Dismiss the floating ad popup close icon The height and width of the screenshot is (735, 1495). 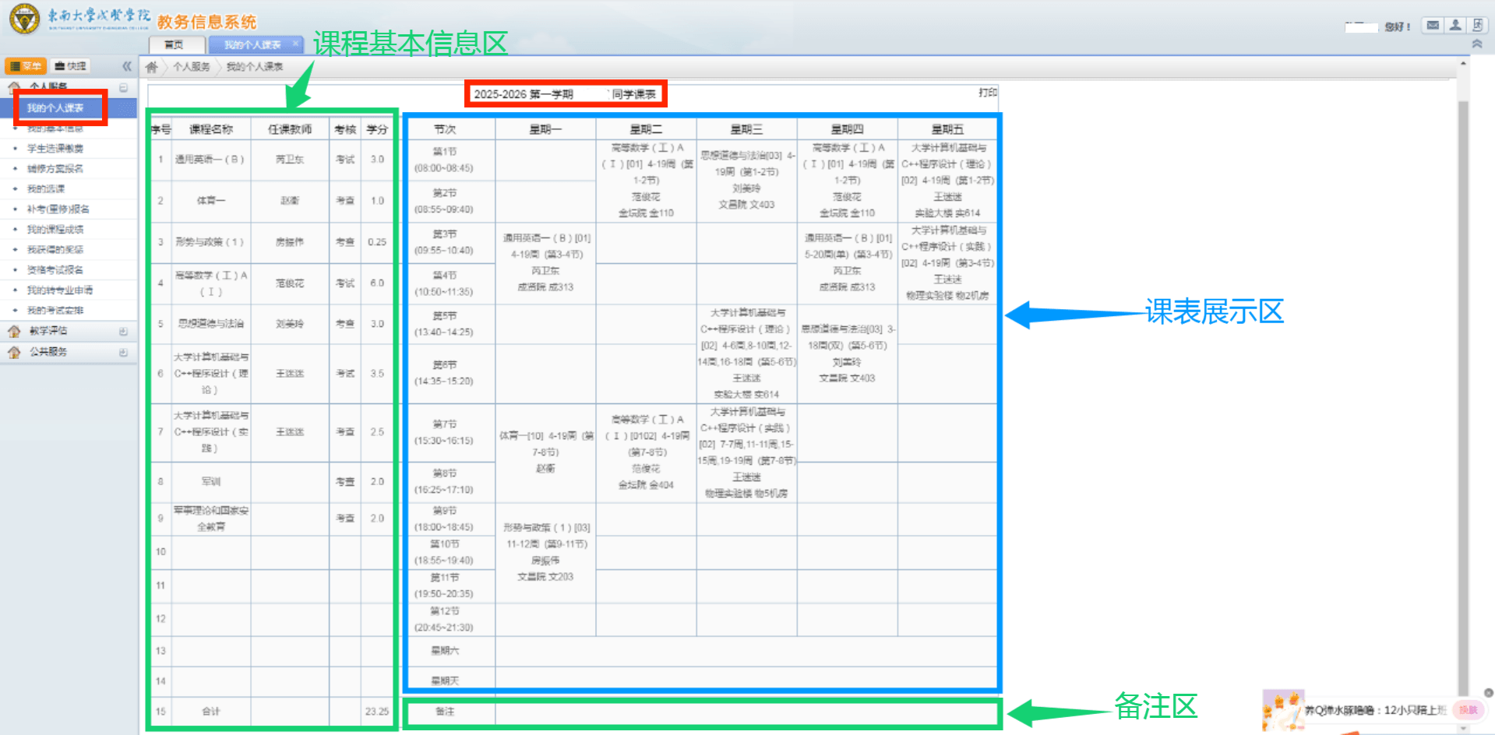[x=1488, y=692]
